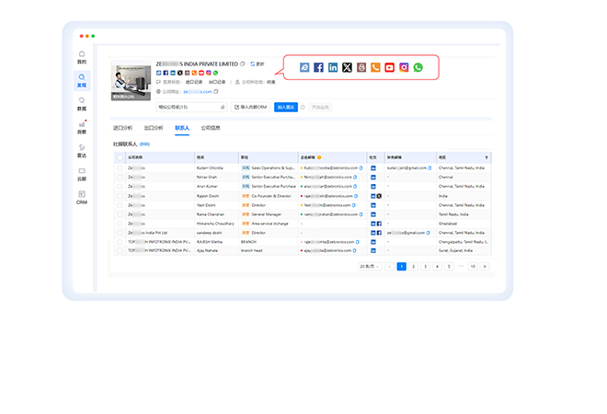Copy the company website URL icon

pyautogui.click(x=216, y=92)
